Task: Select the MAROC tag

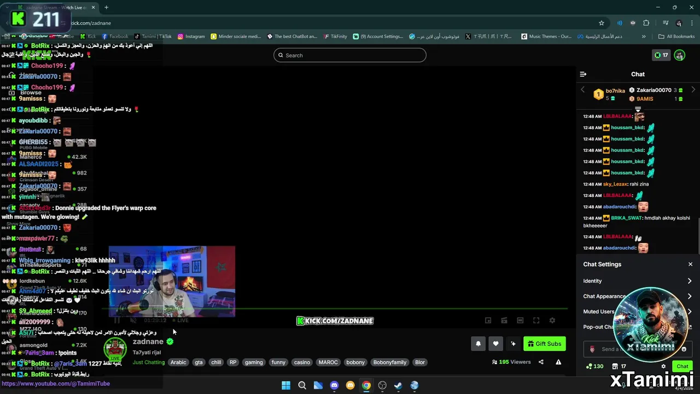Action: pos(328,362)
